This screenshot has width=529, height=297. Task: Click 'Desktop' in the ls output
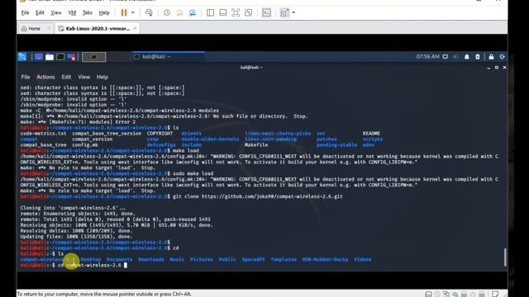coord(91,260)
